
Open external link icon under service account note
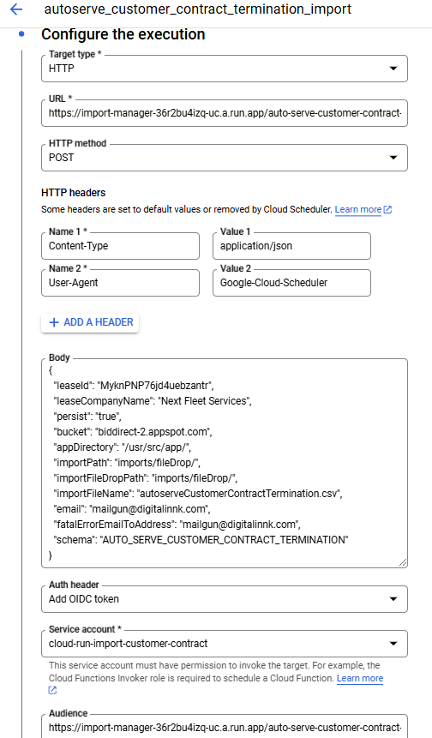click(52, 691)
